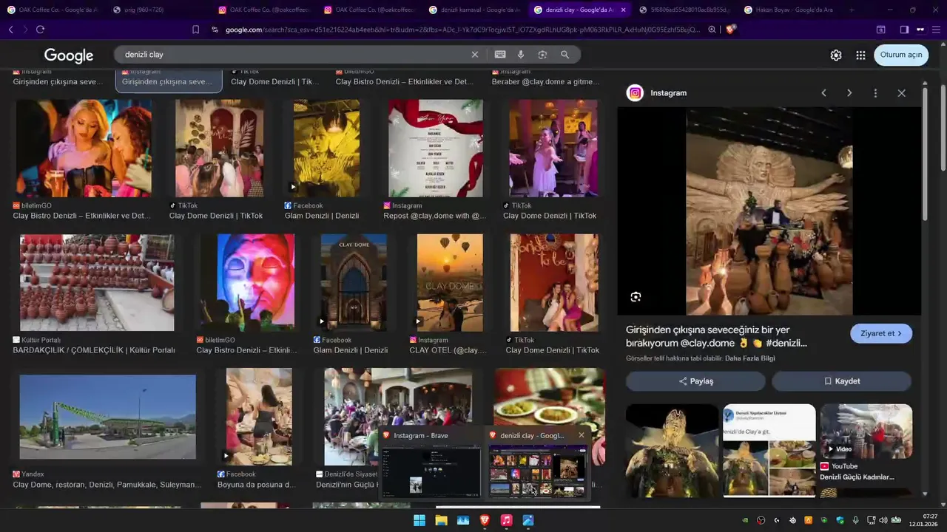Open site info icon left of URL
The width and height of the screenshot is (947, 532).
[215, 30]
